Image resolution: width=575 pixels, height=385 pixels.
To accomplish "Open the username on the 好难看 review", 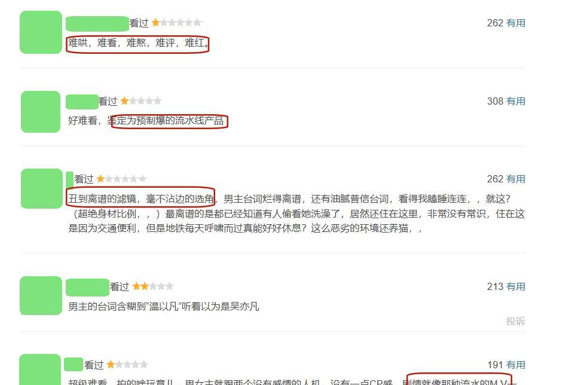I will pyautogui.click(x=82, y=102).
